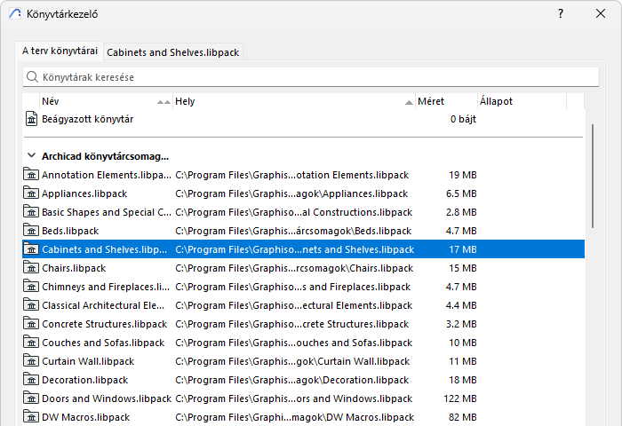Viewport: 622px width, 426px height.
Task: Select Couches and Sofas.libpack name
Action: coord(103,343)
